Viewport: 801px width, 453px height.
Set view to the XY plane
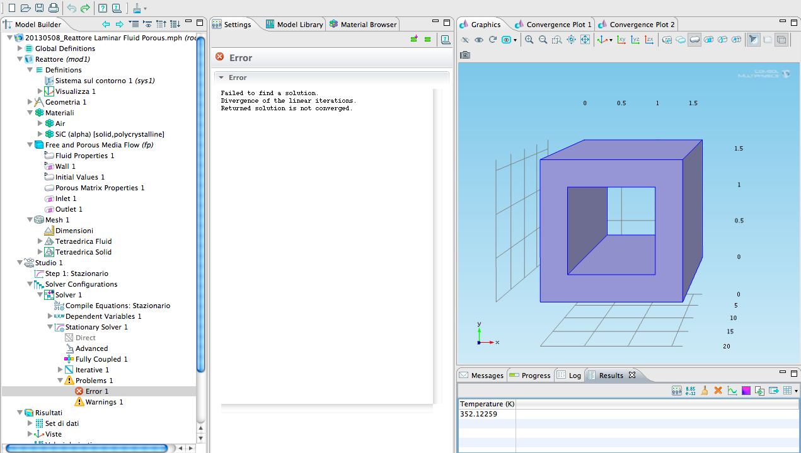[x=621, y=40]
